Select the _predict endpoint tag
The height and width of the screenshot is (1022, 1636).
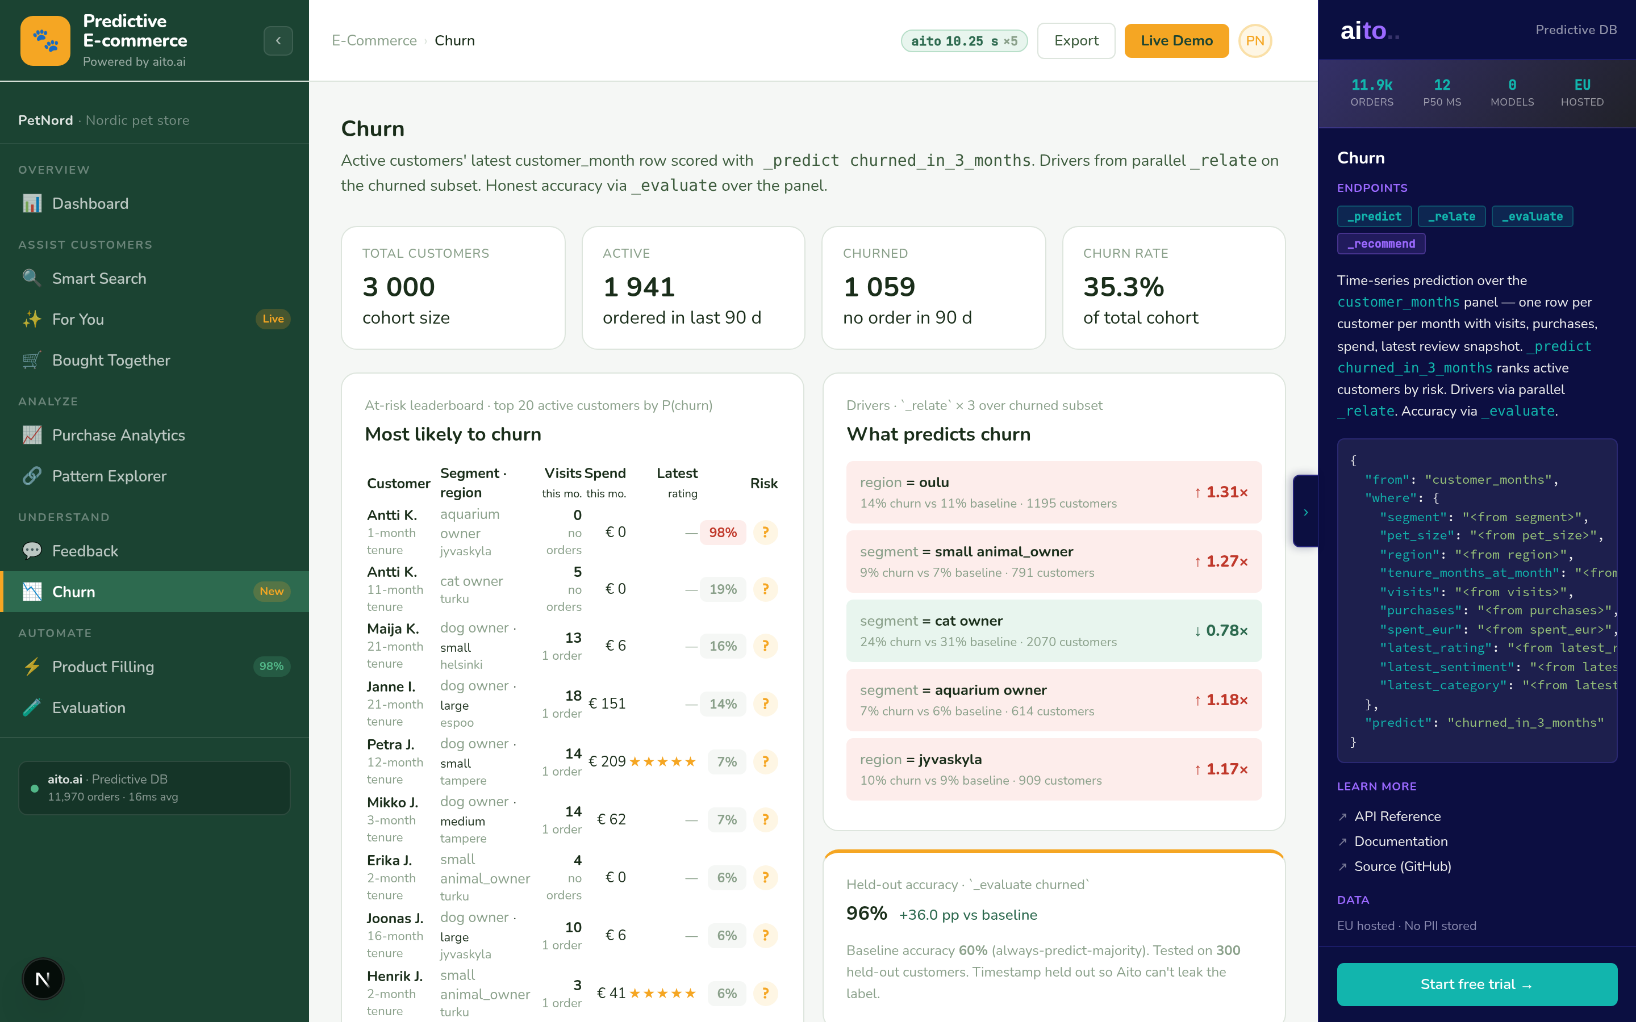click(1374, 216)
